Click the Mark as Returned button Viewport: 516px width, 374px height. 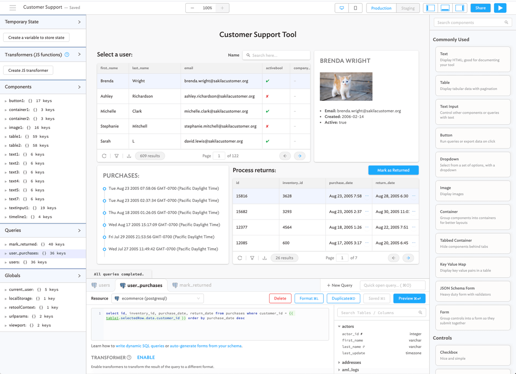pos(393,170)
